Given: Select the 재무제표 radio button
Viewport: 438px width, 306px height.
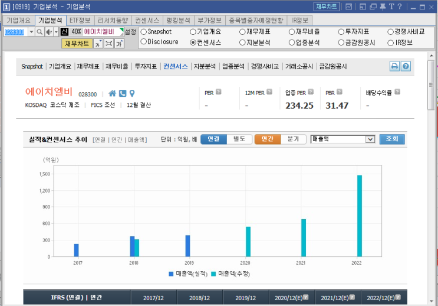Looking at the screenshot, I should (242, 32).
